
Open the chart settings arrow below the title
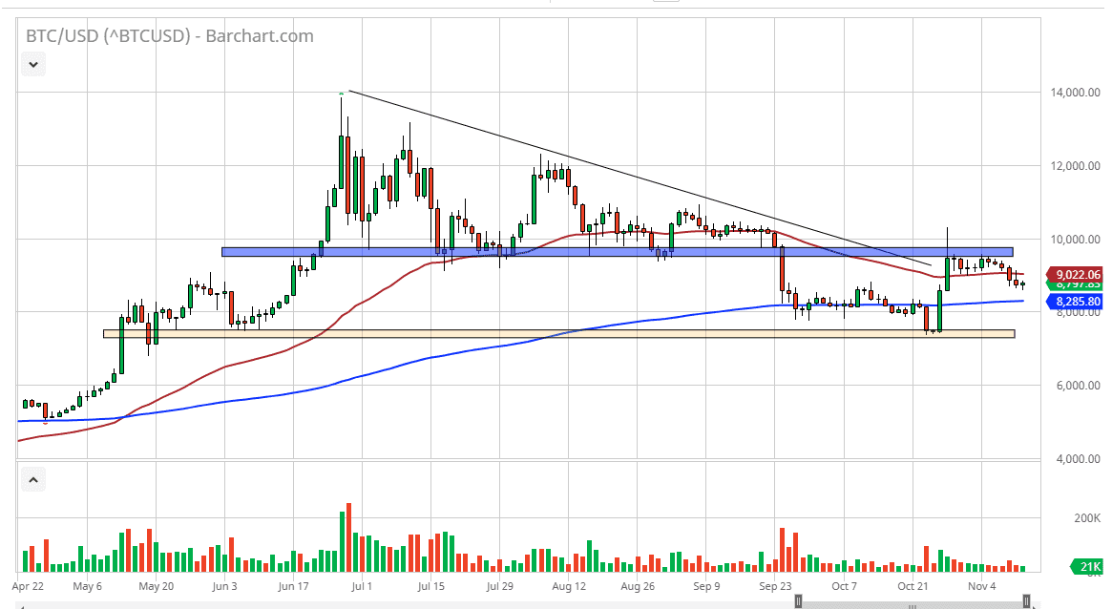point(32,64)
